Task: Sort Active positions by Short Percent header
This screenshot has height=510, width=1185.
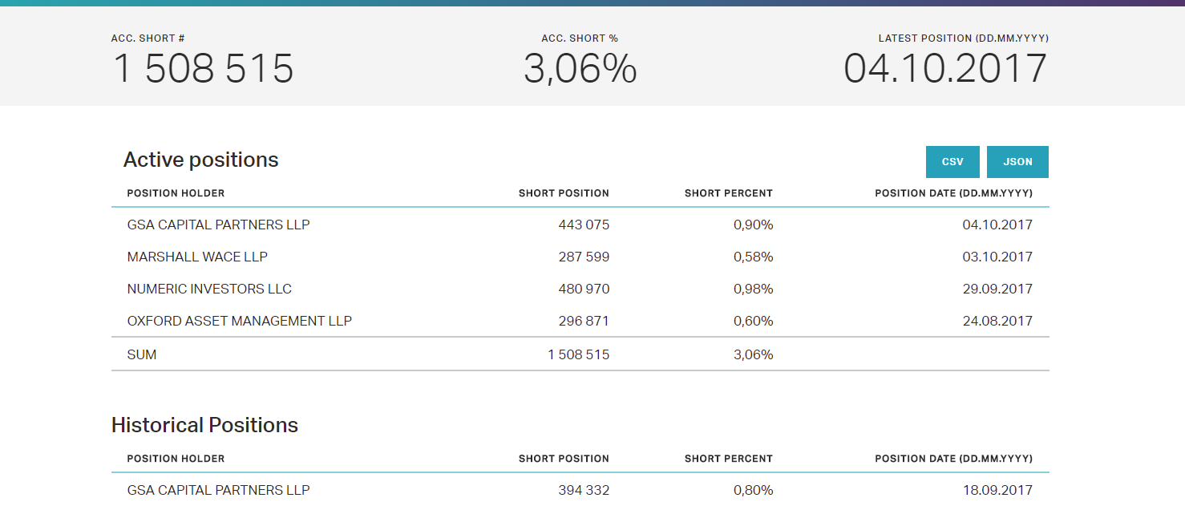Action: pos(728,193)
